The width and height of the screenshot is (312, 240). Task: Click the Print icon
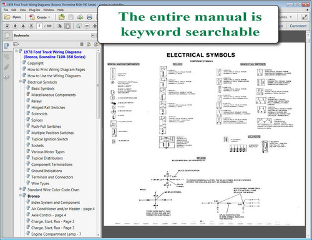coord(89,17)
